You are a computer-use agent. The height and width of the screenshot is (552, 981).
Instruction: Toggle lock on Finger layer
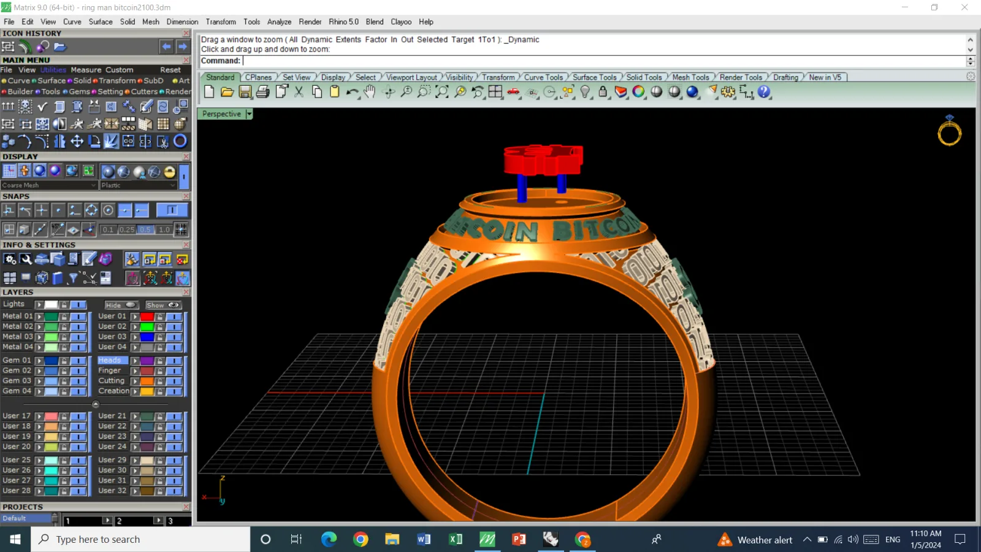click(160, 371)
